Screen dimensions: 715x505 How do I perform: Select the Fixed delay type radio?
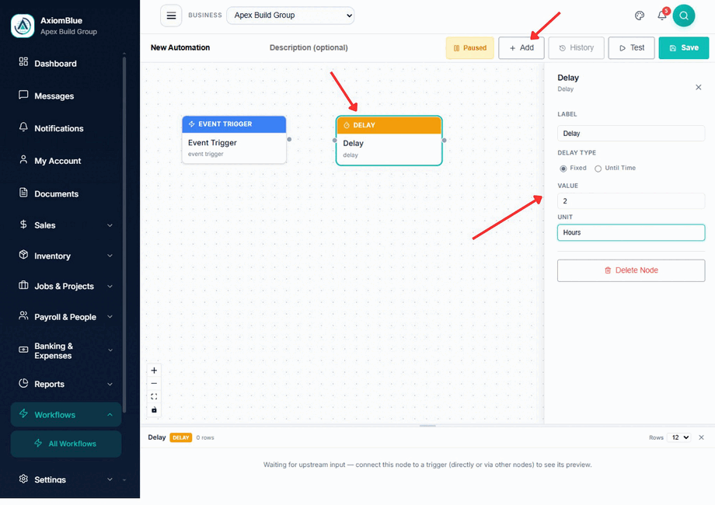coord(563,169)
